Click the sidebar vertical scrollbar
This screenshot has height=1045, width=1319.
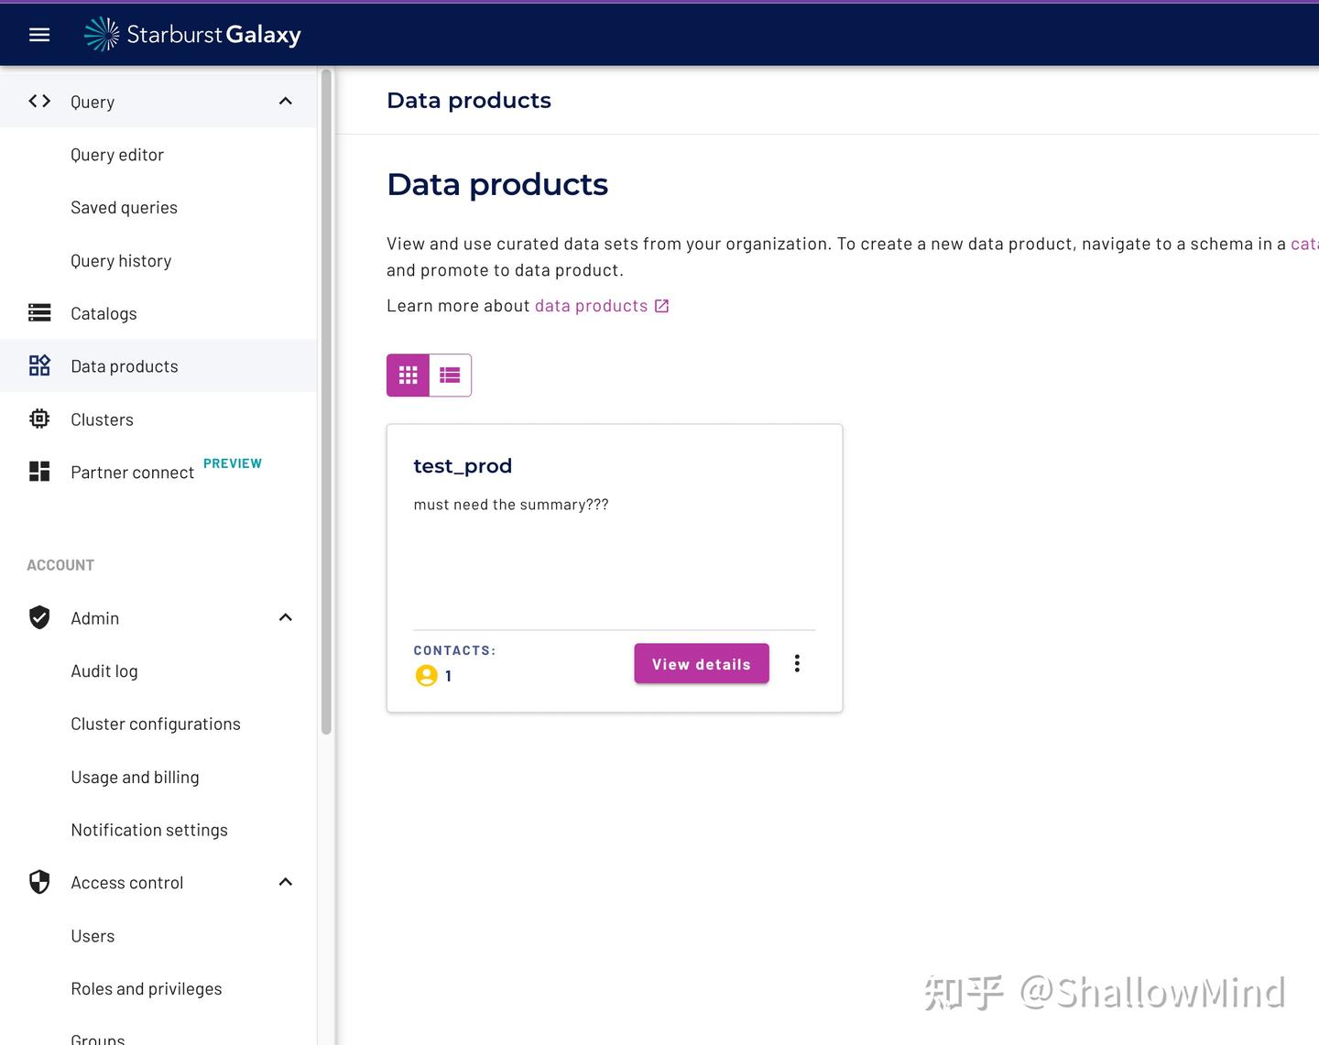pos(326,403)
